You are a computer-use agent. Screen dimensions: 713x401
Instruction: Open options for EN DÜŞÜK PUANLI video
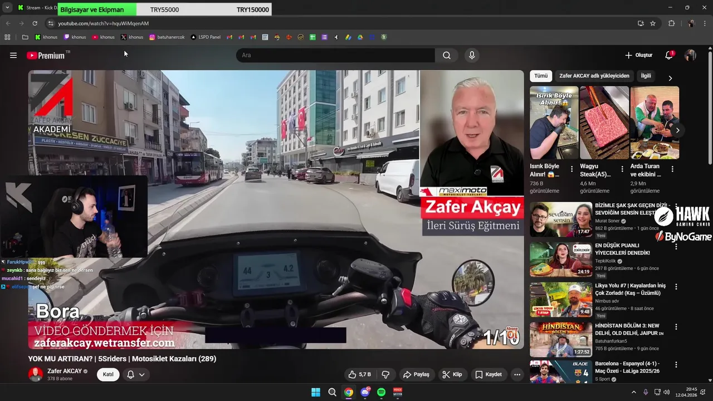pos(676,246)
